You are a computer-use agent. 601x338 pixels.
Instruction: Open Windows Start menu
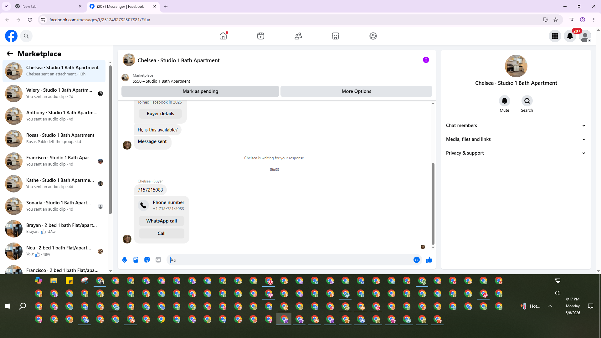(8, 306)
